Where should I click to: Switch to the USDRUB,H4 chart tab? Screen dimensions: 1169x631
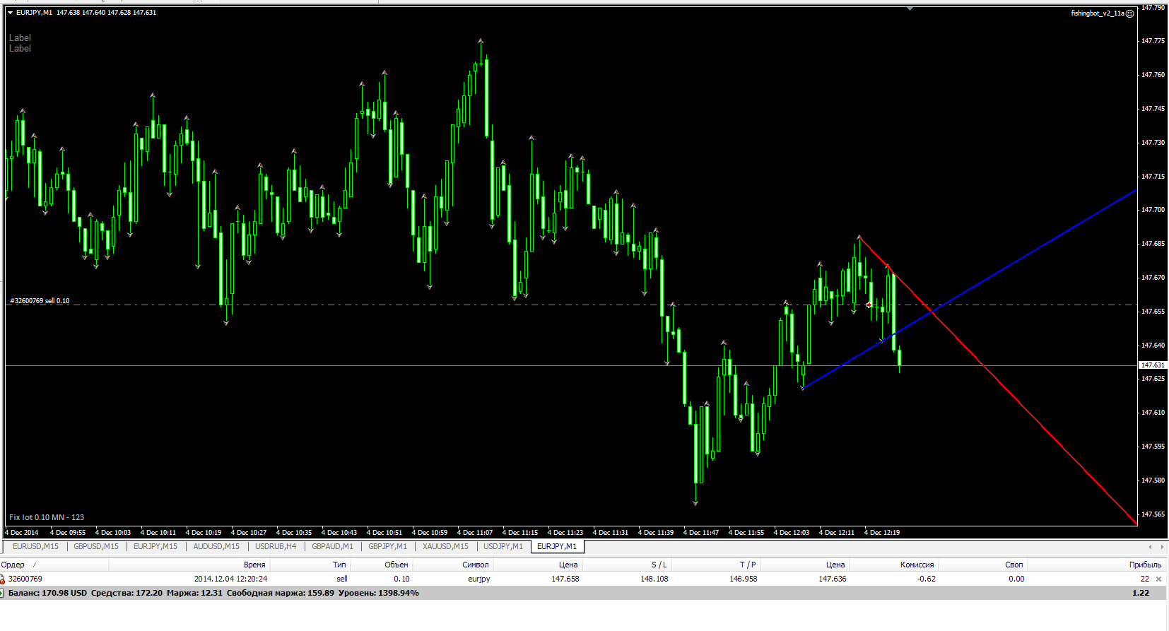(x=276, y=546)
